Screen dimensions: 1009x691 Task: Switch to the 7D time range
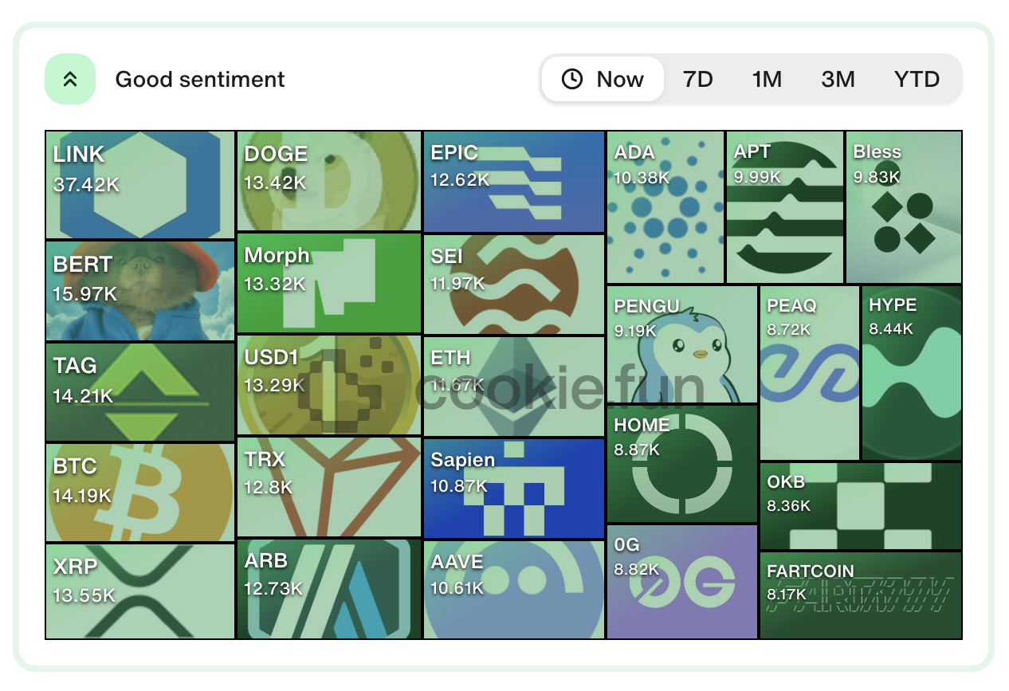697,79
